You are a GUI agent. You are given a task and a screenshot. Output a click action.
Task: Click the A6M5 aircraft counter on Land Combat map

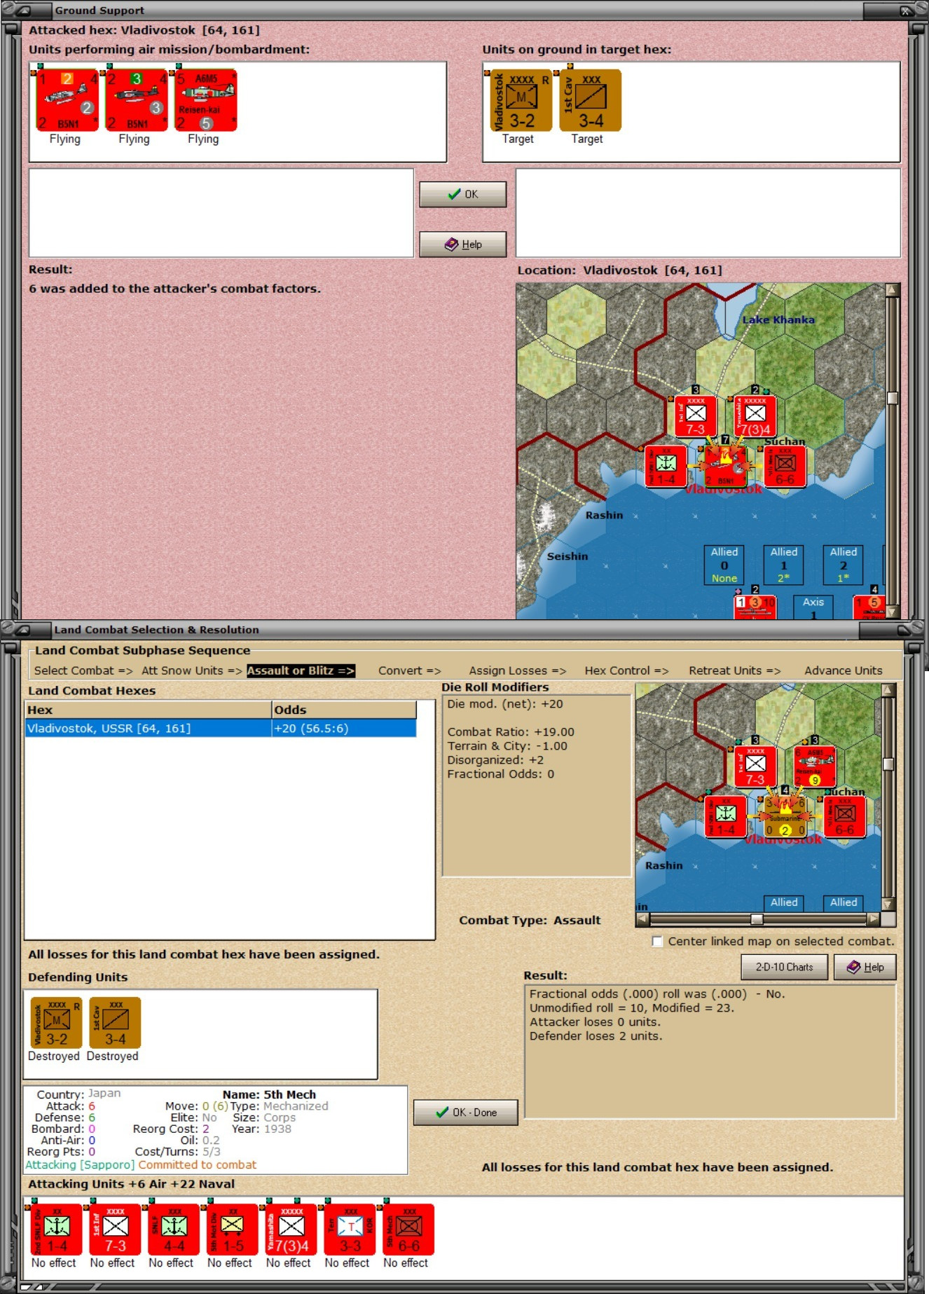tap(815, 766)
